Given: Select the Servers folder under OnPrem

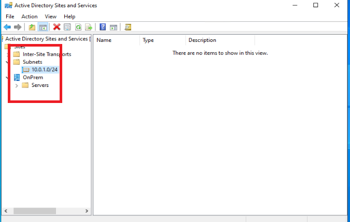Looking at the screenshot, I should pos(40,85).
